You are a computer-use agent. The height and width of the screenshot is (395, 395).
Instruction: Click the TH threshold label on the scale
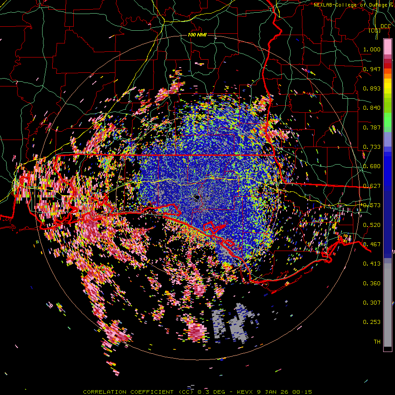point(377,342)
